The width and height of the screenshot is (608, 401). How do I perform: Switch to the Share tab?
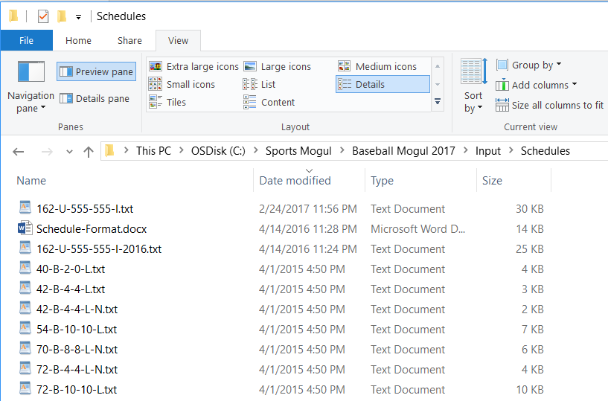[129, 40]
